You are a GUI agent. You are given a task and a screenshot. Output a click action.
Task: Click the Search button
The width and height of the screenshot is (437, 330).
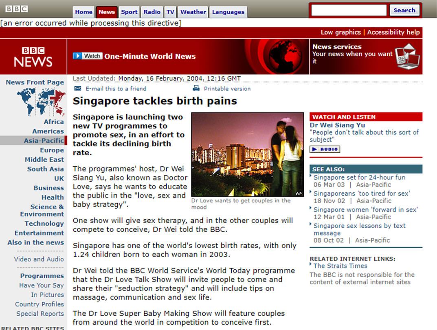[x=404, y=10]
